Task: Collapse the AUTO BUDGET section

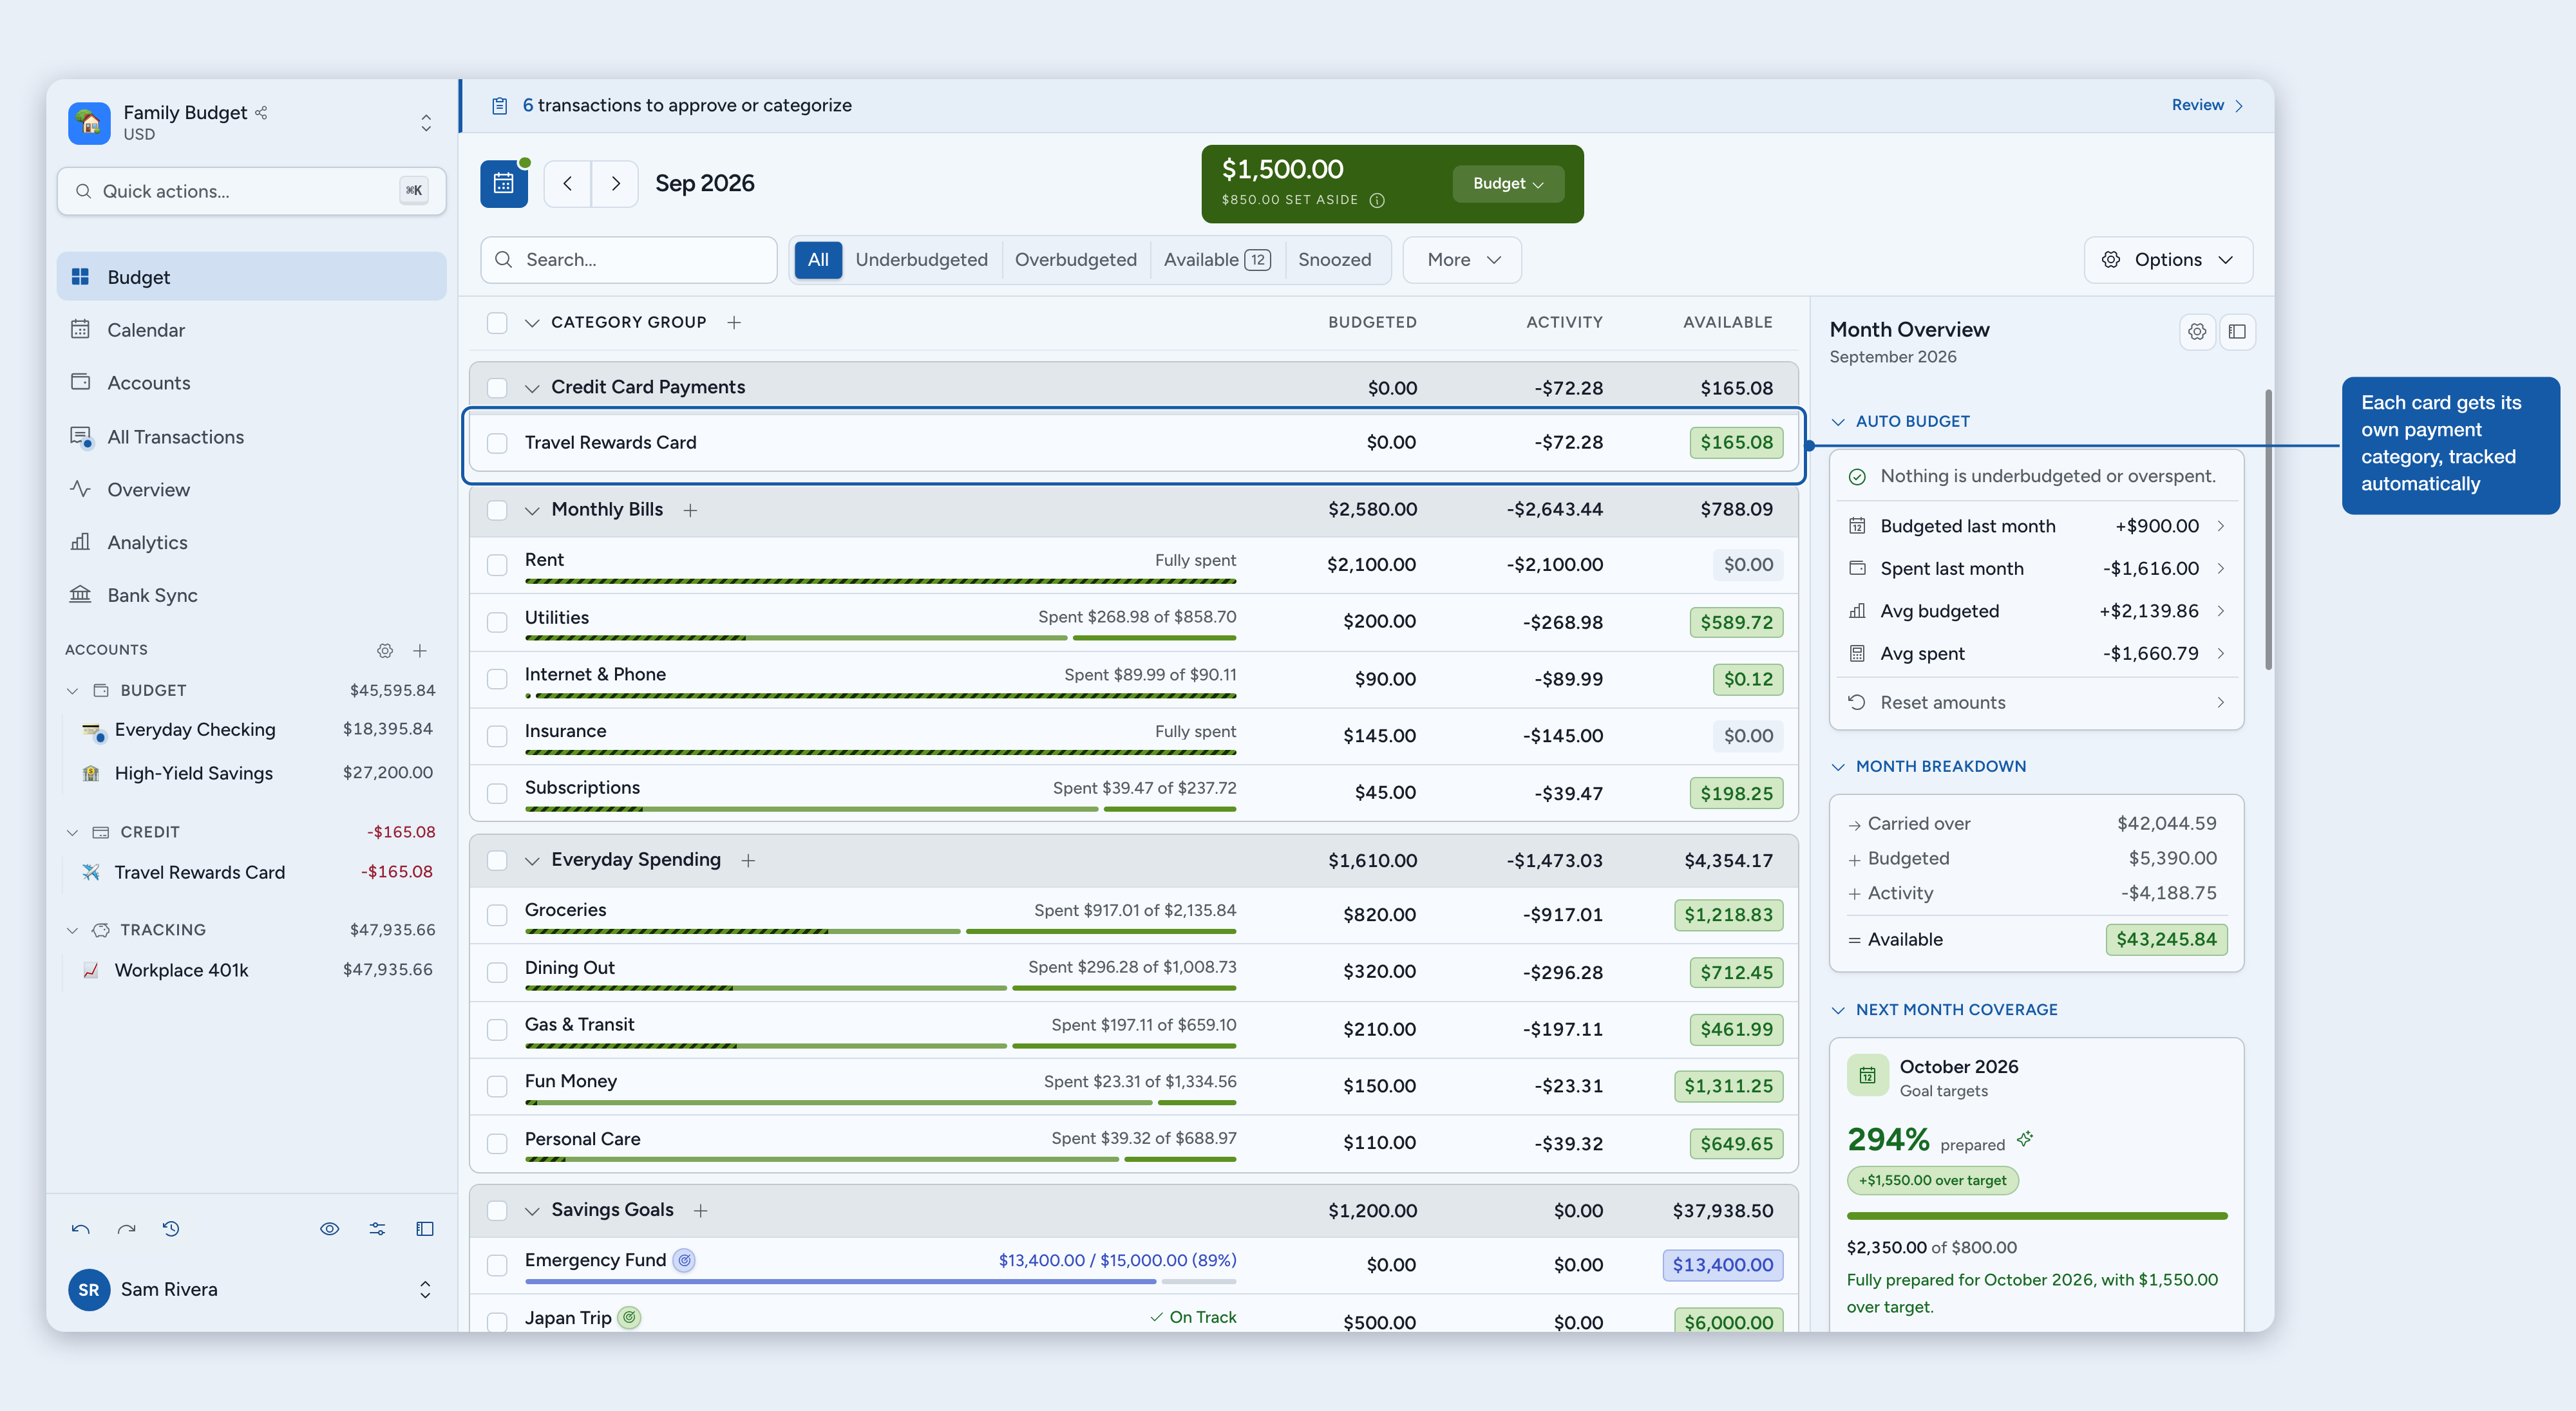Action: 1838,422
